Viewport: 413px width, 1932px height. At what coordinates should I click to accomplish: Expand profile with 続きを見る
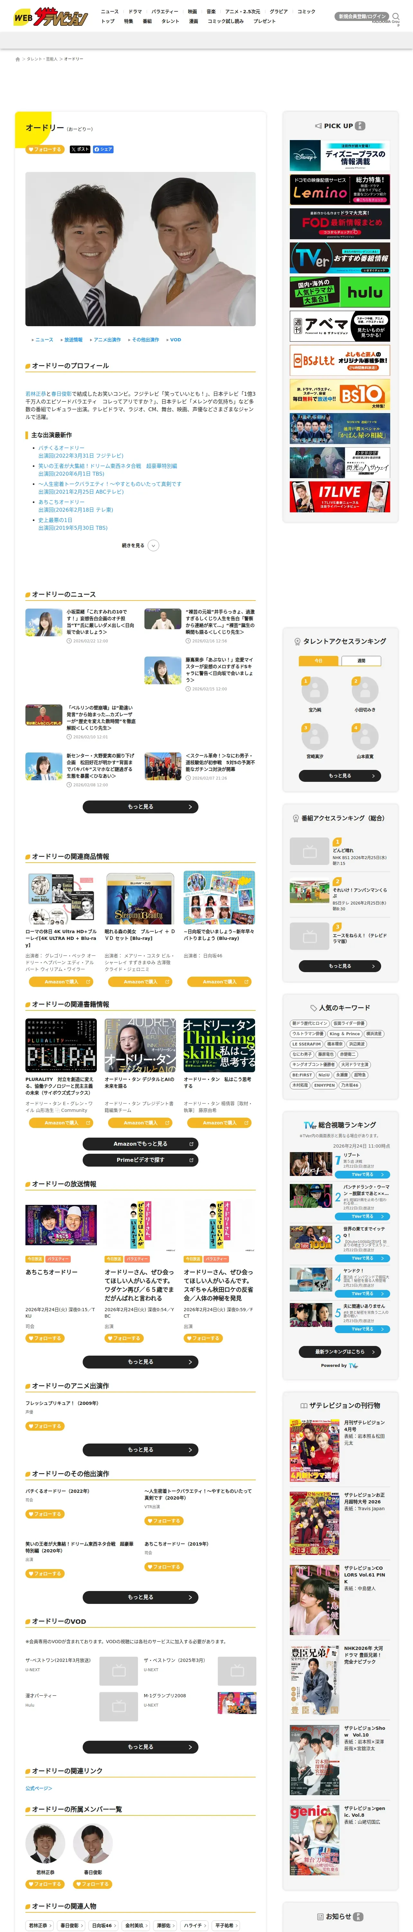pos(140,545)
